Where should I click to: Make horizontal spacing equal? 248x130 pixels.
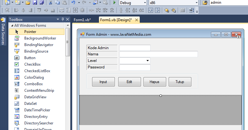click(91, 11)
